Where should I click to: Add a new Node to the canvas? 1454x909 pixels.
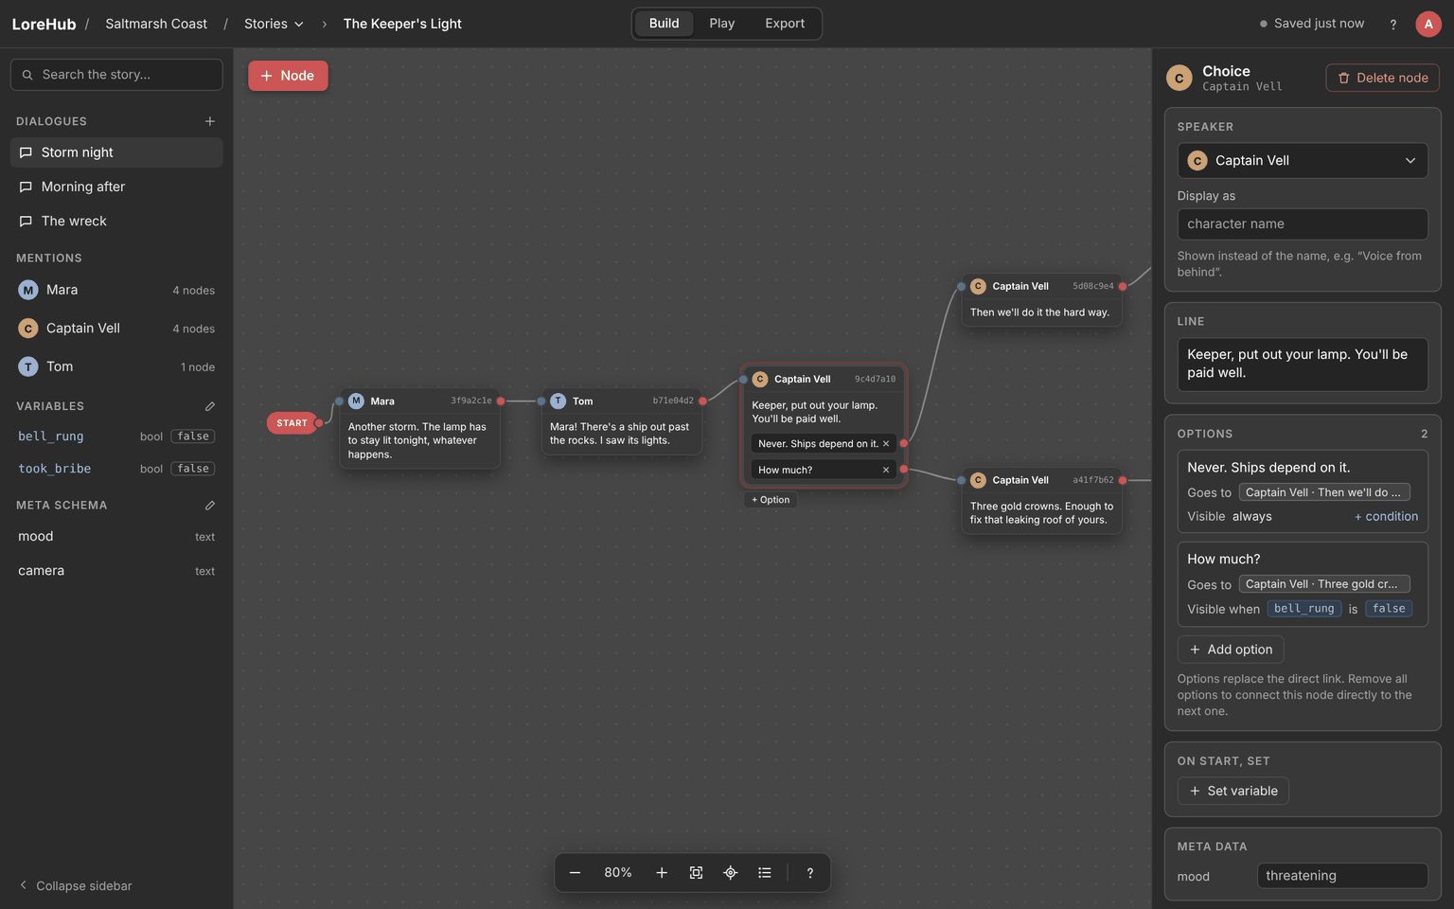pos(288,76)
